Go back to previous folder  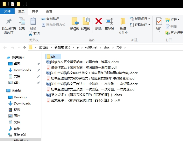pyautogui.click(x=5, y=48)
